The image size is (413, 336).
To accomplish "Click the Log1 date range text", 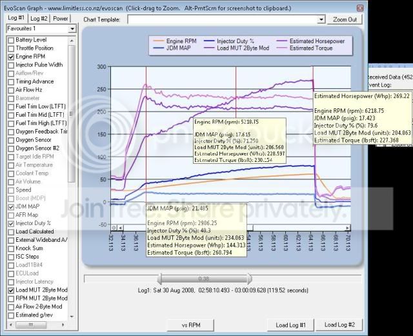I will click(223, 290).
